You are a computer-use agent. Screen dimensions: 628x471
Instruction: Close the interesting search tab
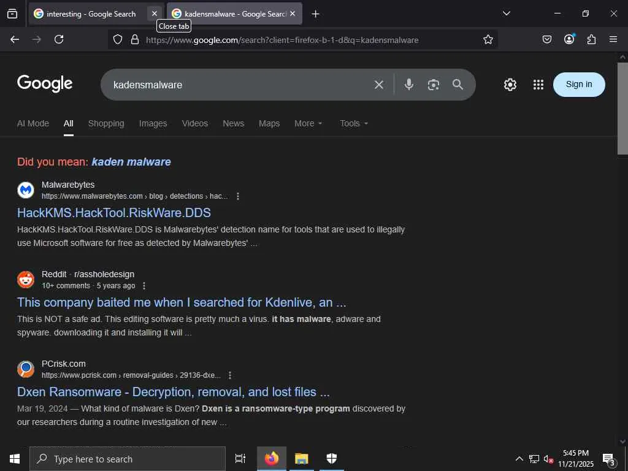point(154,13)
